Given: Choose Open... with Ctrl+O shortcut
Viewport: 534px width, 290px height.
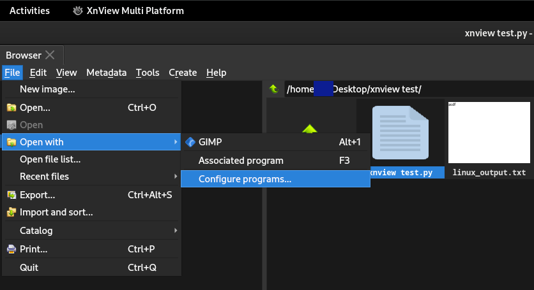Looking at the screenshot, I should 91,108.
